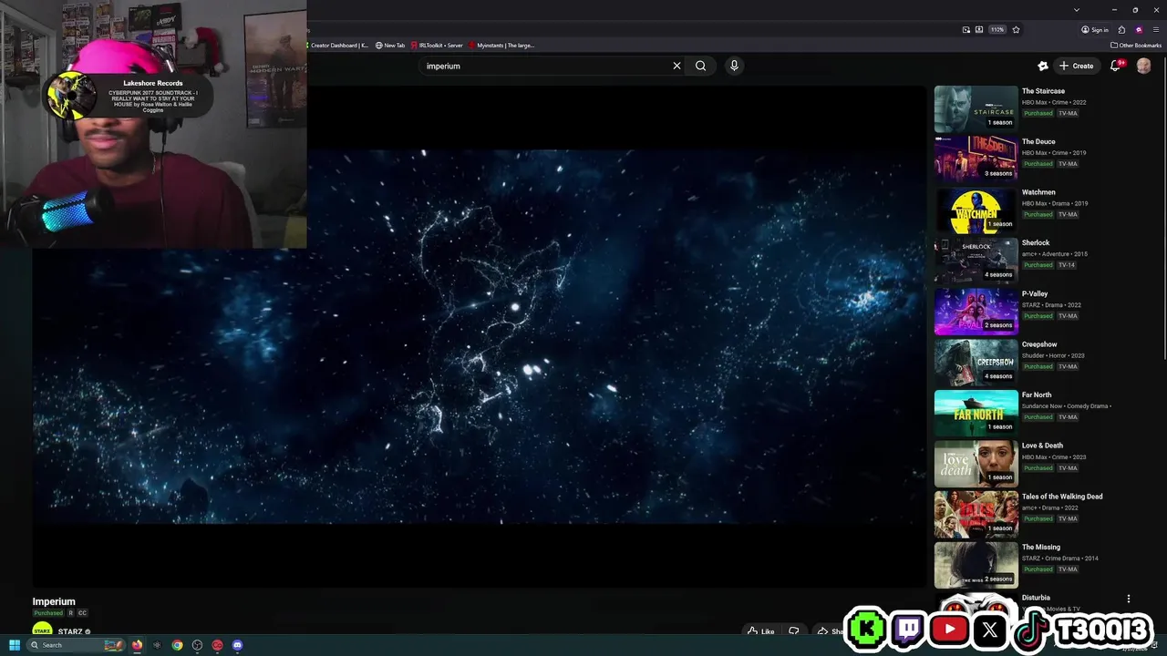Click the purple extension icon in toolbar
This screenshot has width=1167, height=656.
click(1139, 29)
